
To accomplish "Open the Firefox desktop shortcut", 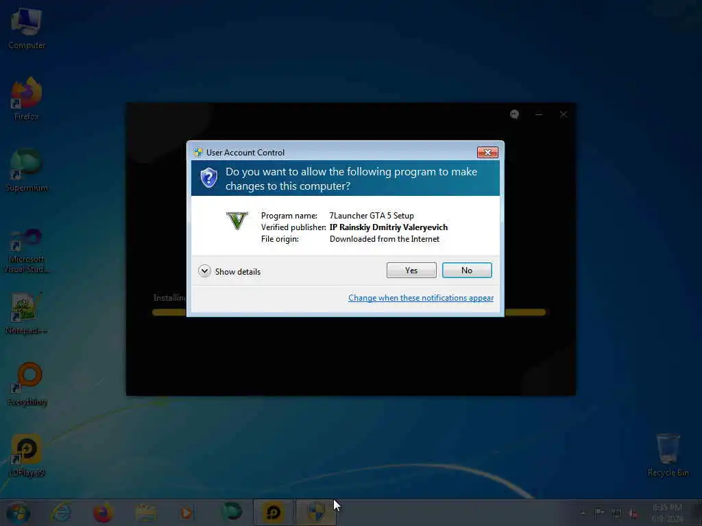I will tap(27, 99).
